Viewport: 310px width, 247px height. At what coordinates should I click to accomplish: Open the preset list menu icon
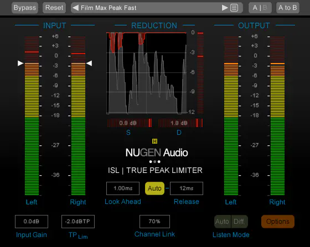(x=234, y=8)
